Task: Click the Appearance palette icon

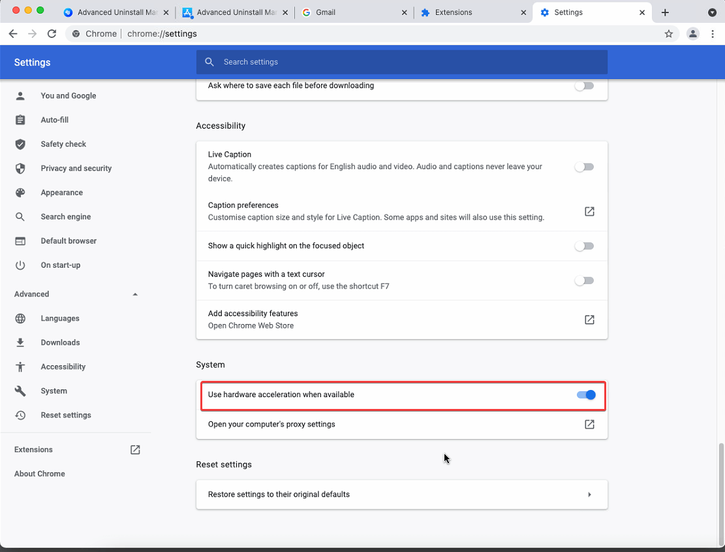Action: pyautogui.click(x=20, y=193)
